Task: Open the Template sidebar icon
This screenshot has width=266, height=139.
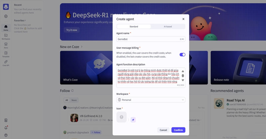Action: [6, 54]
